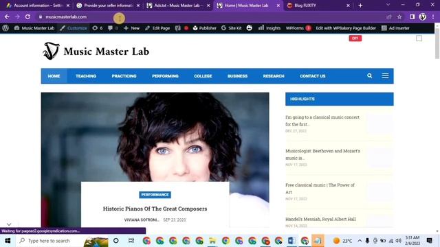Show hidden system tray icons
Image resolution: width=440 pixels, height=247 pixels.
(360, 241)
